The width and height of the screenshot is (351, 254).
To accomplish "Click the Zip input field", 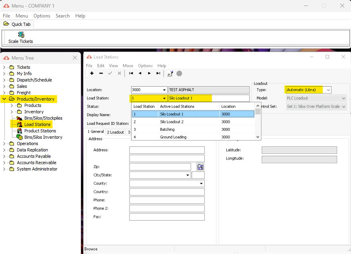I will 160,167.
